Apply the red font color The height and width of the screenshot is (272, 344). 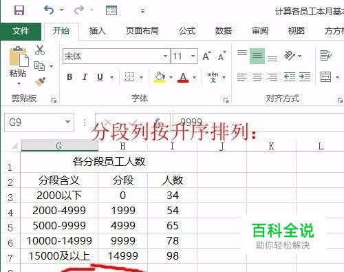click(x=183, y=77)
